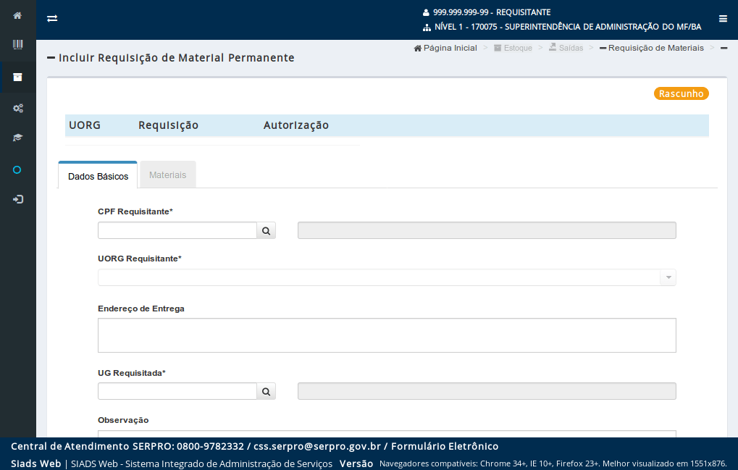738x470 pixels.
Task: Click the disabled UG Requisitada description field
Action: click(x=487, y=392)
